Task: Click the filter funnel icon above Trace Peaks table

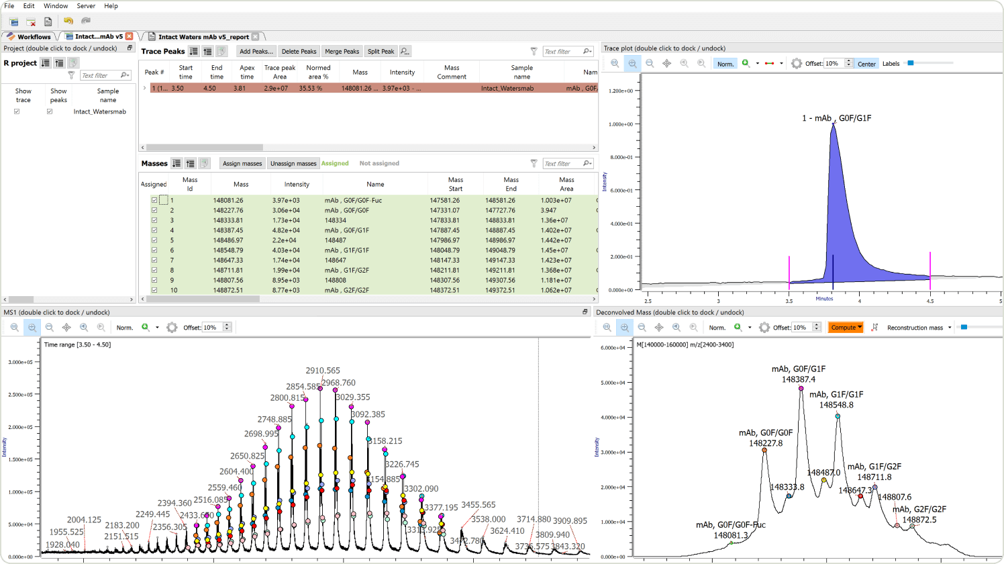Action: pos(534,51)
